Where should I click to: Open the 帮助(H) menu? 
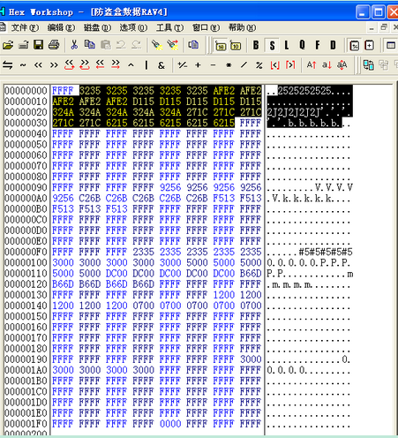(x=242, y=27)
